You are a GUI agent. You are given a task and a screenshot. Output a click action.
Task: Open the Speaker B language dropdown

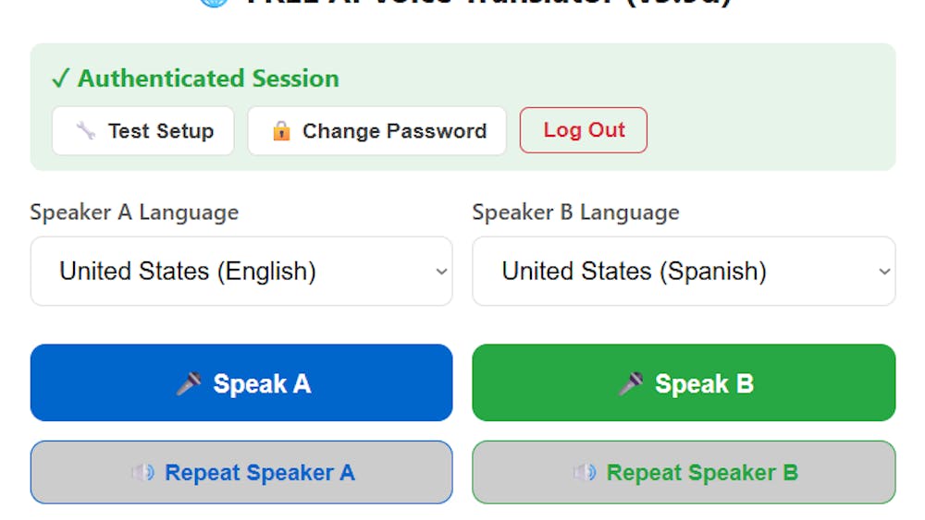[684, 271]
